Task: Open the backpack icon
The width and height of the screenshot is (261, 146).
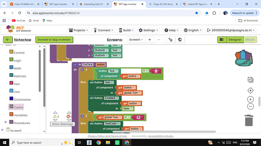Action: click(x=244, y=58)
